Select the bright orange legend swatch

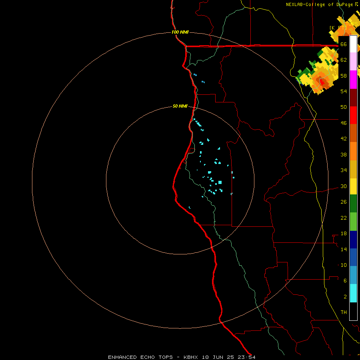coord(353,151)
